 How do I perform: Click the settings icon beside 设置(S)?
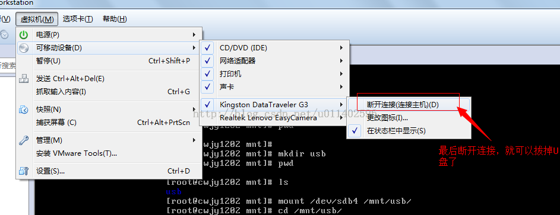pyautogui.click(x=24, y=171)
